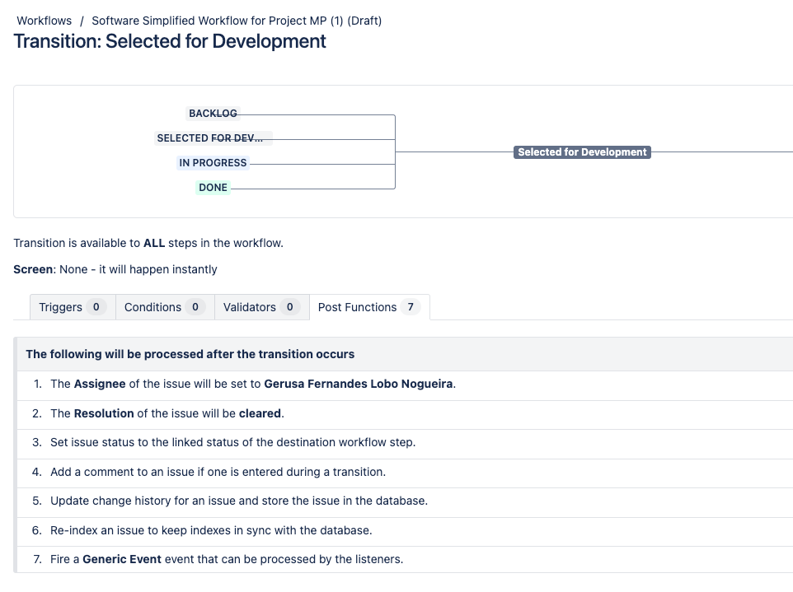Viewport: 793px width, 592px height.
Task: Click the Post Functions count badge 7
Action: click(411, 307)
